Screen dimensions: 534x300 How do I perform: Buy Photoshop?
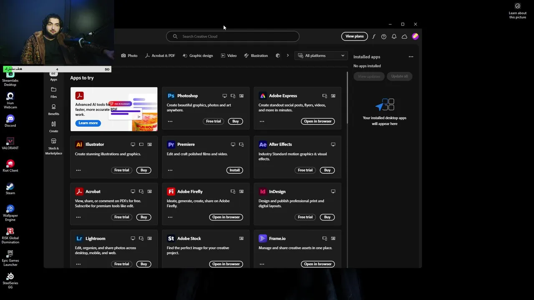click(236, 121)
